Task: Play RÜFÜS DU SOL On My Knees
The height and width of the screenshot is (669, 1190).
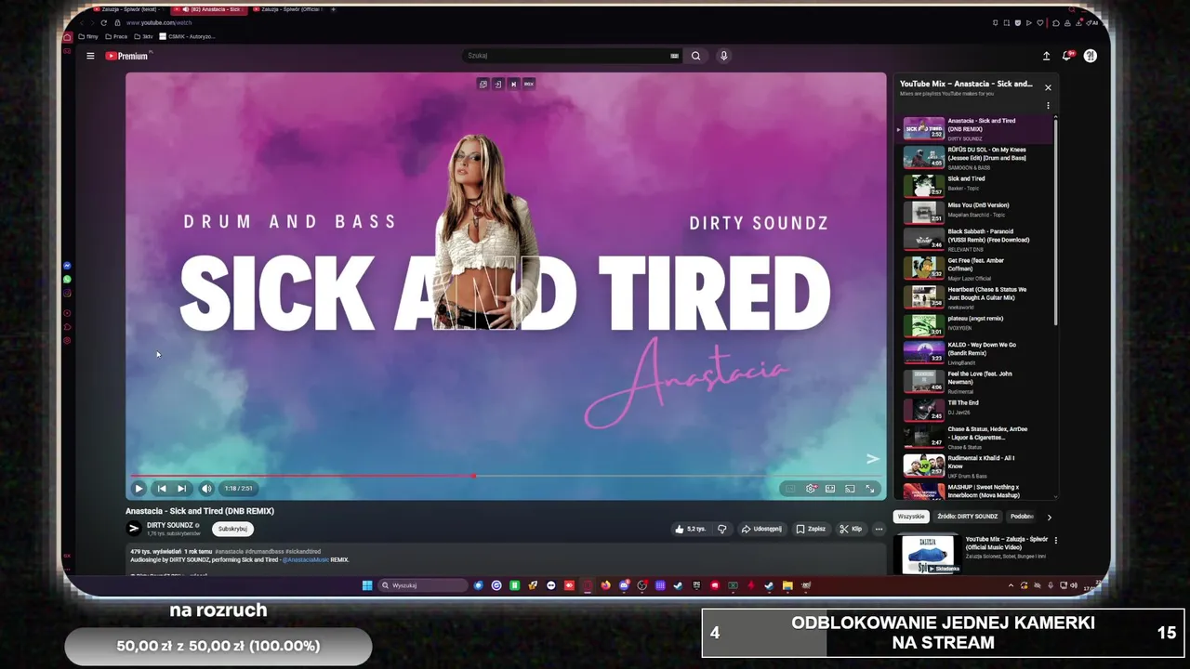Action: [x=976, y=157]
